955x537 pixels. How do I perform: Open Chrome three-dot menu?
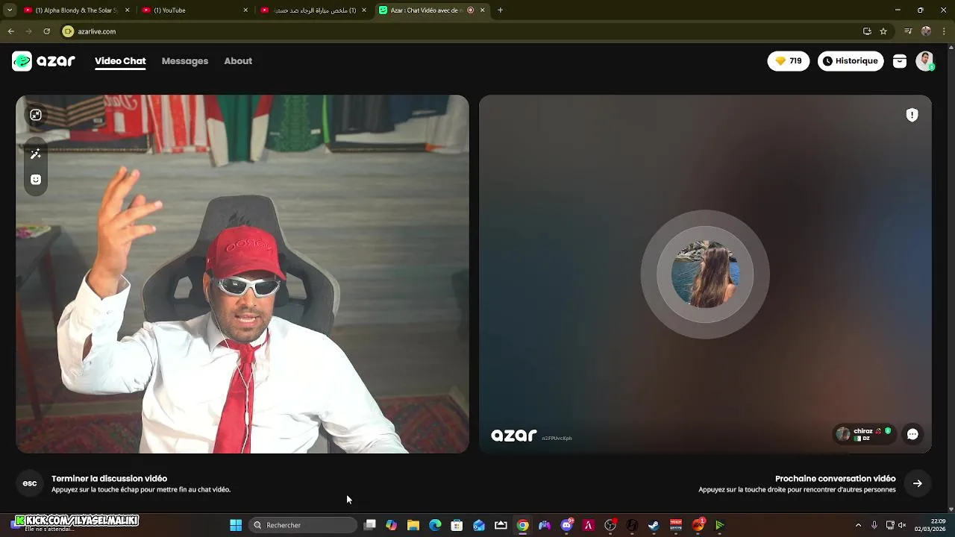coord(944,31)
